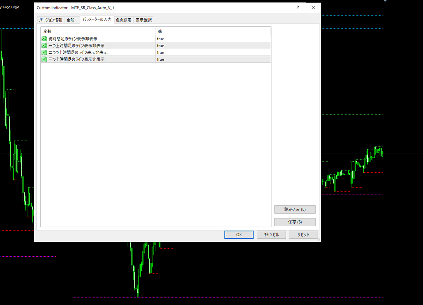The height and width of the screenshot is (305, 423).
Task: Select the 二つ上時間足のライン表示非表示 variable name
Action: (78, 53)
